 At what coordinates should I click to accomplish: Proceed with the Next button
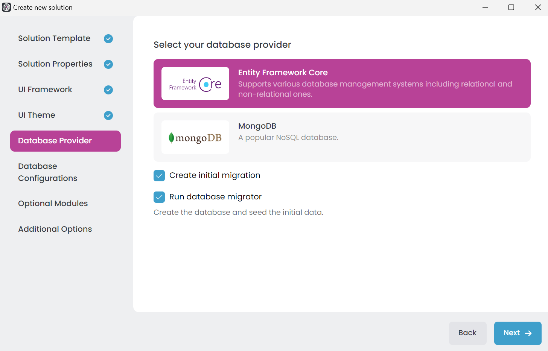pos(518,333)
